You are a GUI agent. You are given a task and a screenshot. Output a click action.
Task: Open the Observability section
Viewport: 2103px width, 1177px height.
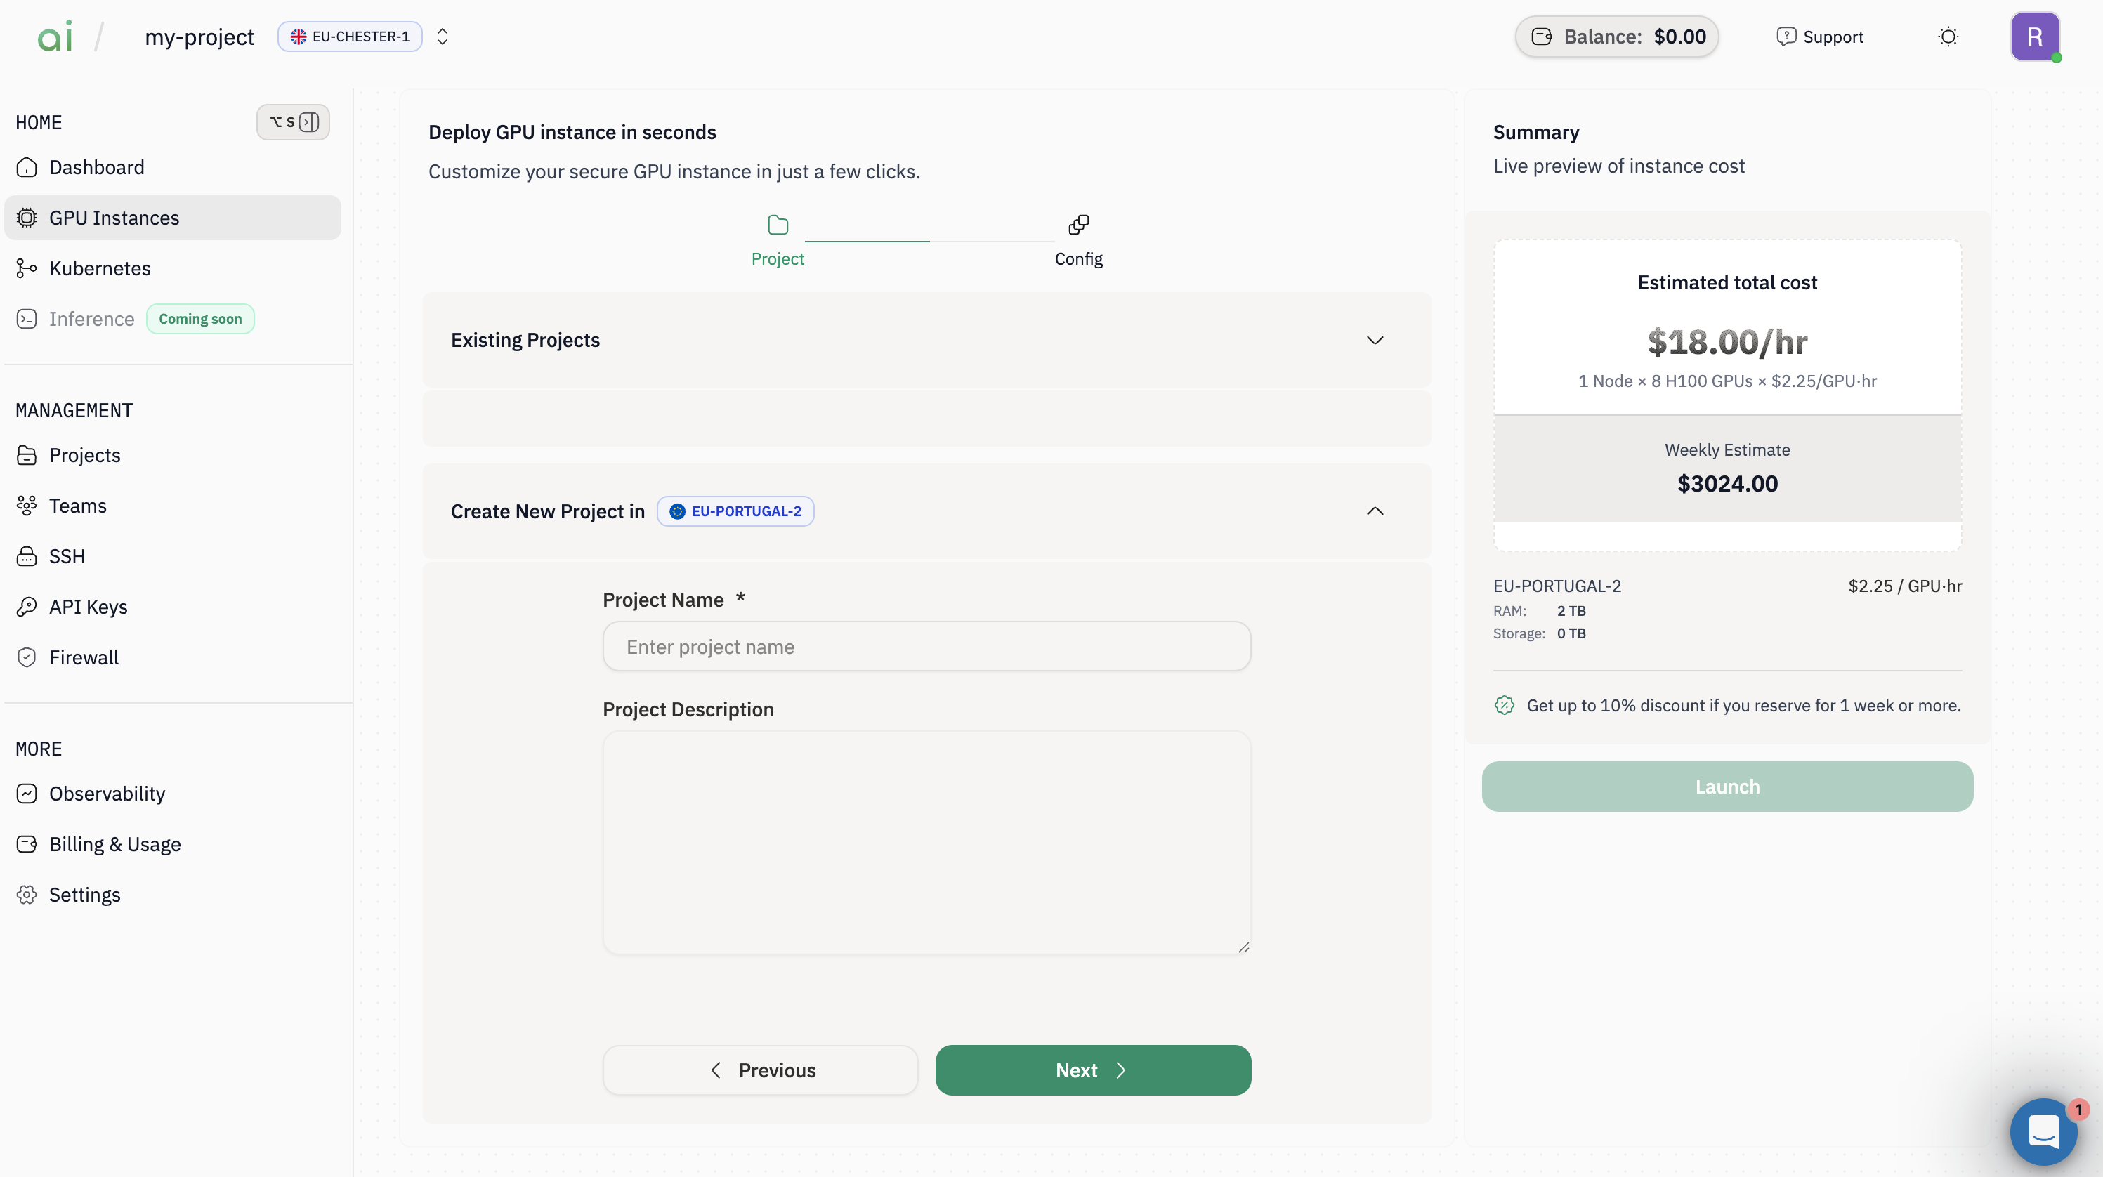(107, 794)
